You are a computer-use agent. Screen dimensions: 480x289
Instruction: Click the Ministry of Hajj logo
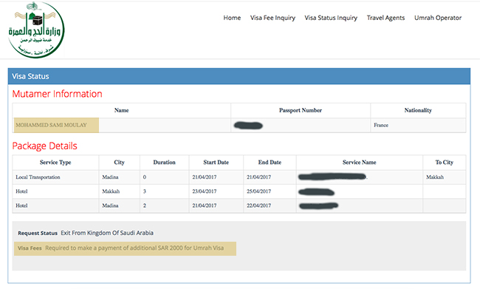[x=36, y=30]
